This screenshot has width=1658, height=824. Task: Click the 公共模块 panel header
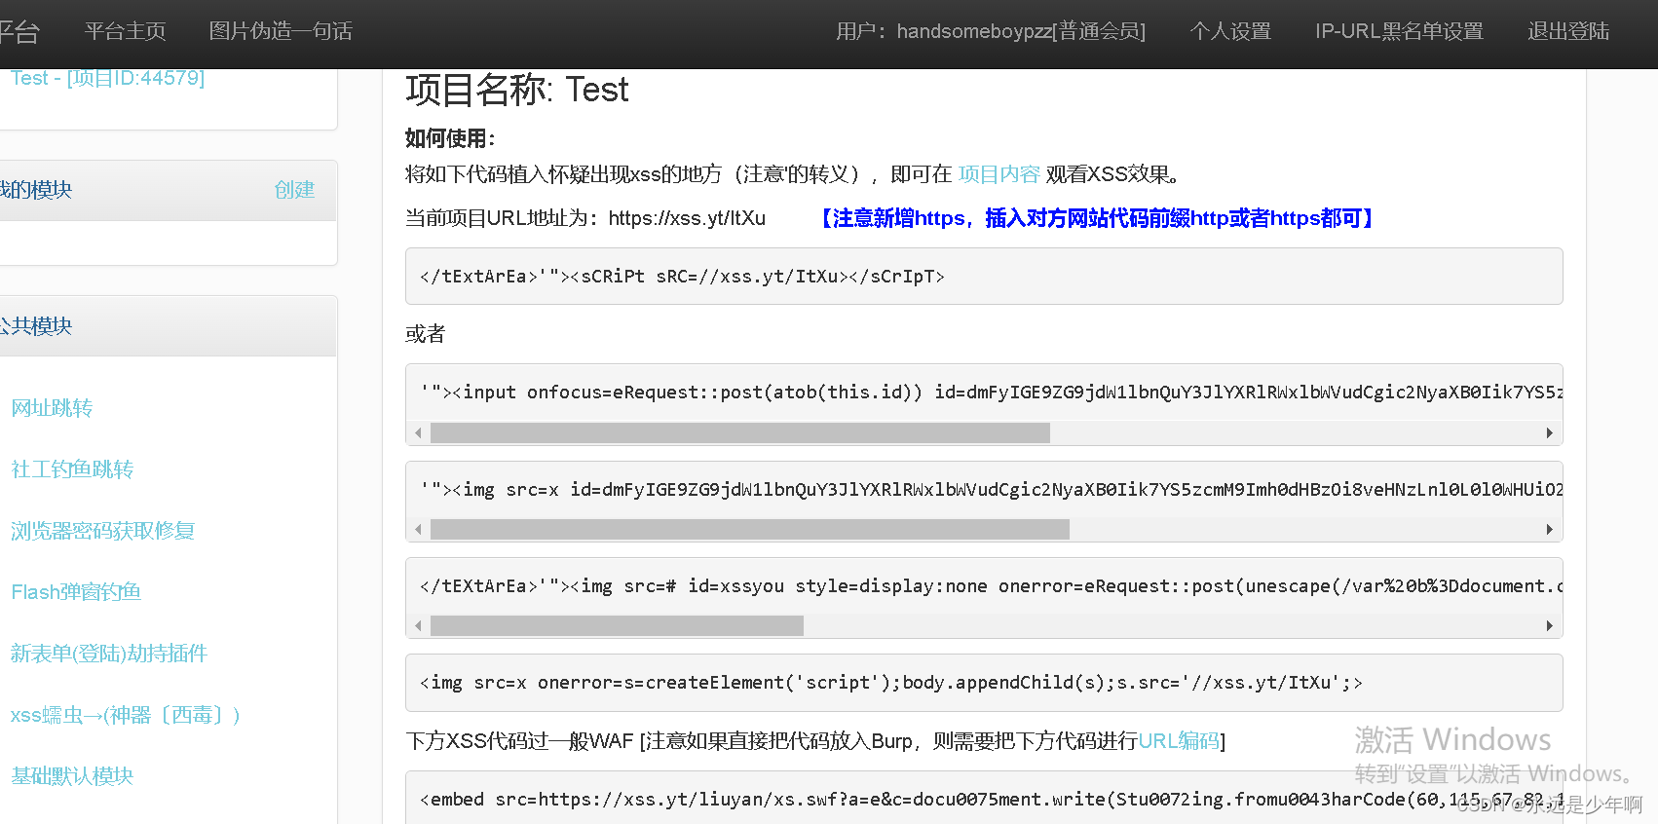168,326
